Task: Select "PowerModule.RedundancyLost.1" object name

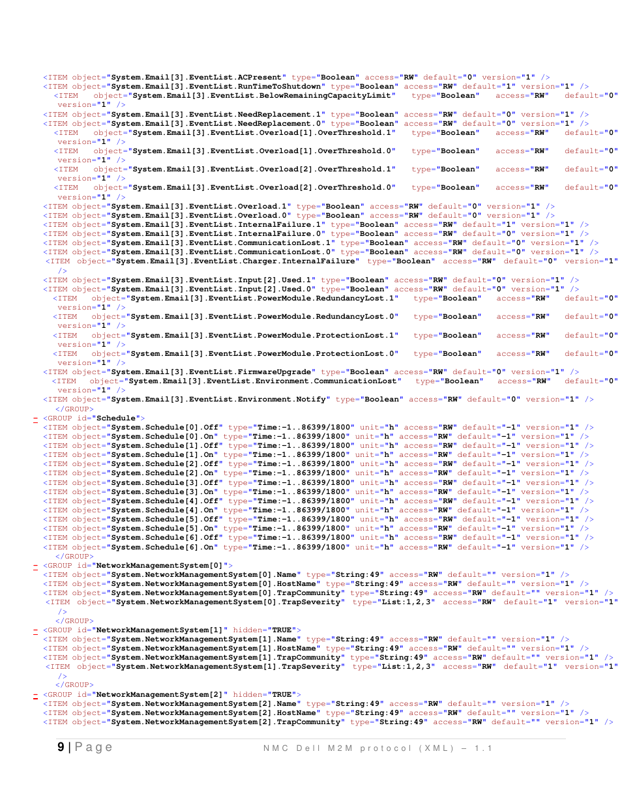Action: point(263,298)
